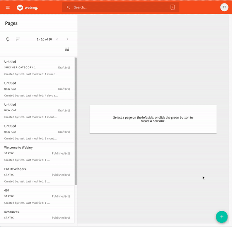Select Untitled page in Smecher Category 1
This screenshot has width=232, height=227.
click(x=37, y=68)
